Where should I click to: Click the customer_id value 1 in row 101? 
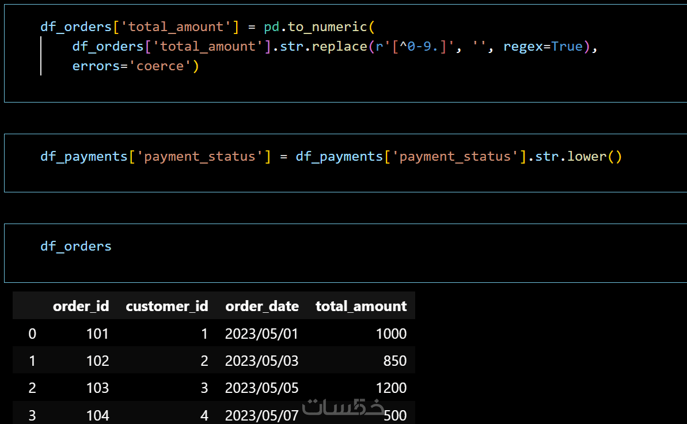(x=204, y=334)
